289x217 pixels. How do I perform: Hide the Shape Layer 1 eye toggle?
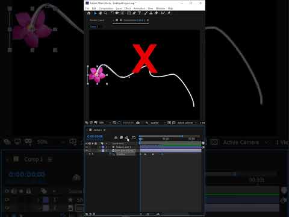tap(87, 147)
